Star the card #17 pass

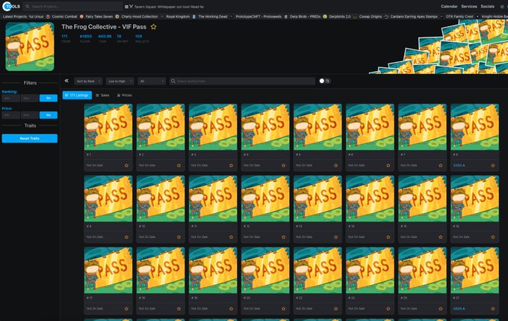(126, 309)
